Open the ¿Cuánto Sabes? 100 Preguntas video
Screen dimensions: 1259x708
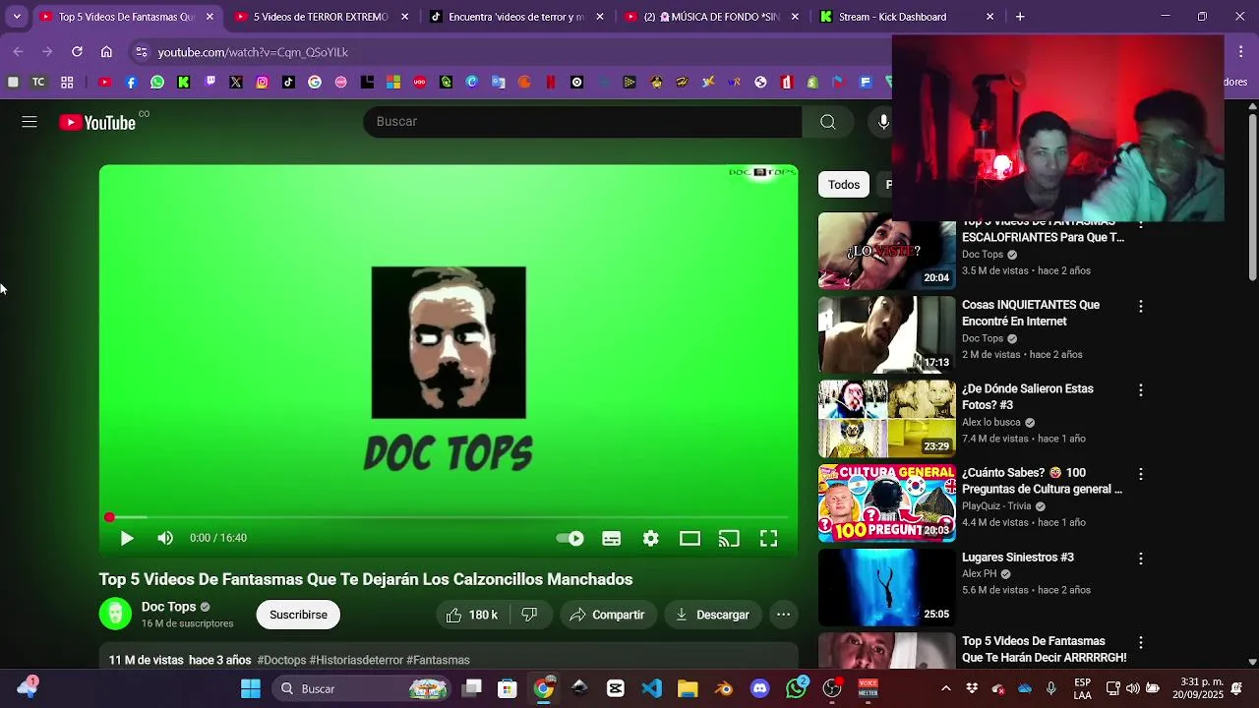(x=1042, y=481)
